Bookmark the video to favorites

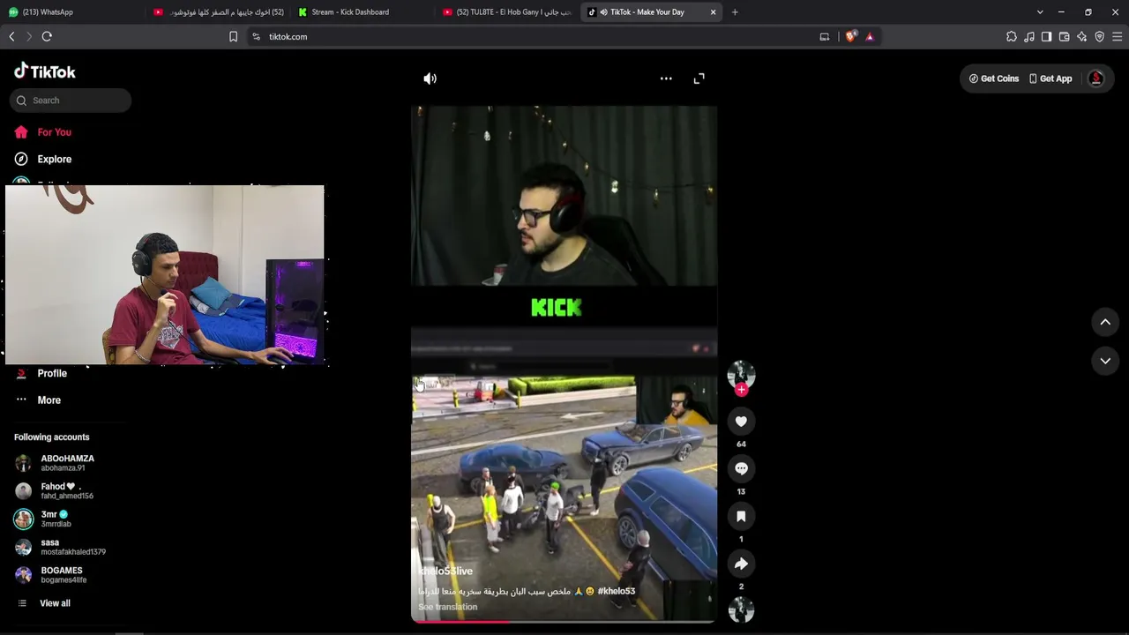pos(741,516)
